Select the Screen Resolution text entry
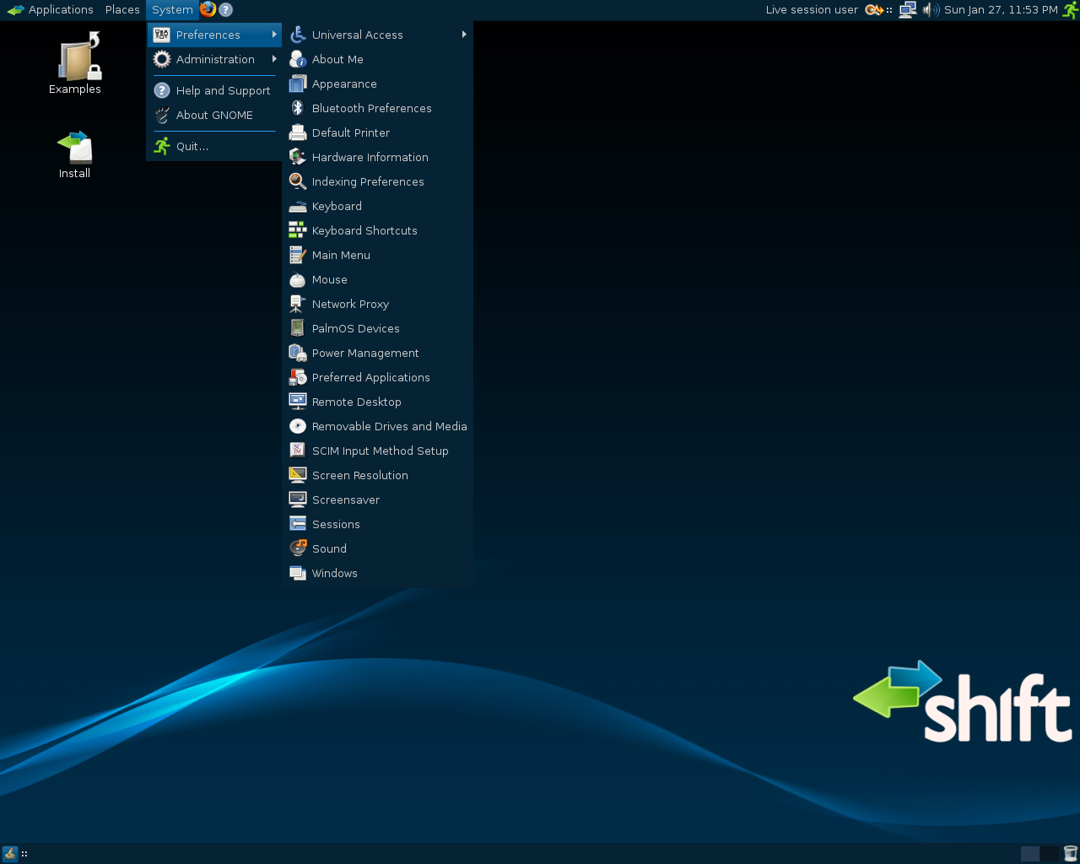1080x864 pixels. coord(360,475)
